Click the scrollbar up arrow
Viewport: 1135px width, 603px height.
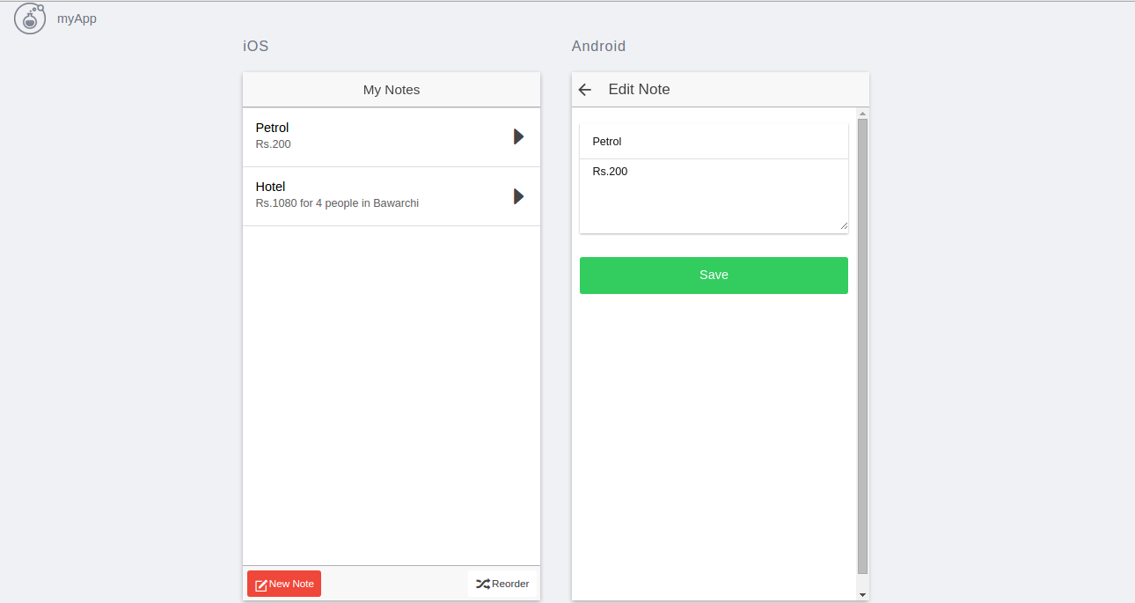tap(862, 113)
